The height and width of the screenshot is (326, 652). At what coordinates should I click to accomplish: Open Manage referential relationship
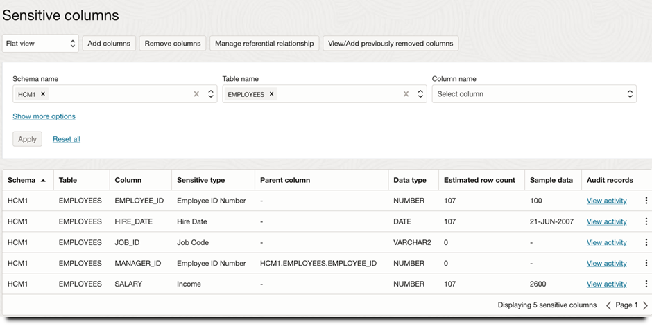point(264,44)
